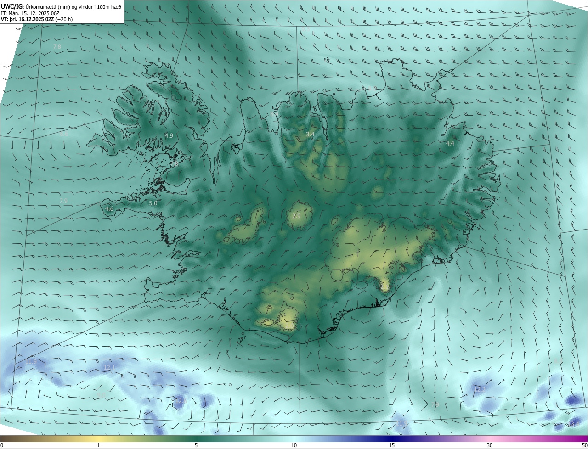Click the 2.9 value label on the map
Viewport: 588px width, 449px height.
point(296,216)
